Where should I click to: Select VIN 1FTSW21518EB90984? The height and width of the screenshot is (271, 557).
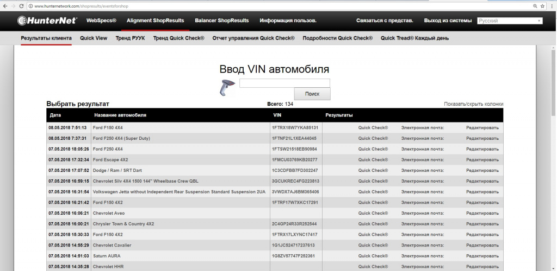point(294,149)
